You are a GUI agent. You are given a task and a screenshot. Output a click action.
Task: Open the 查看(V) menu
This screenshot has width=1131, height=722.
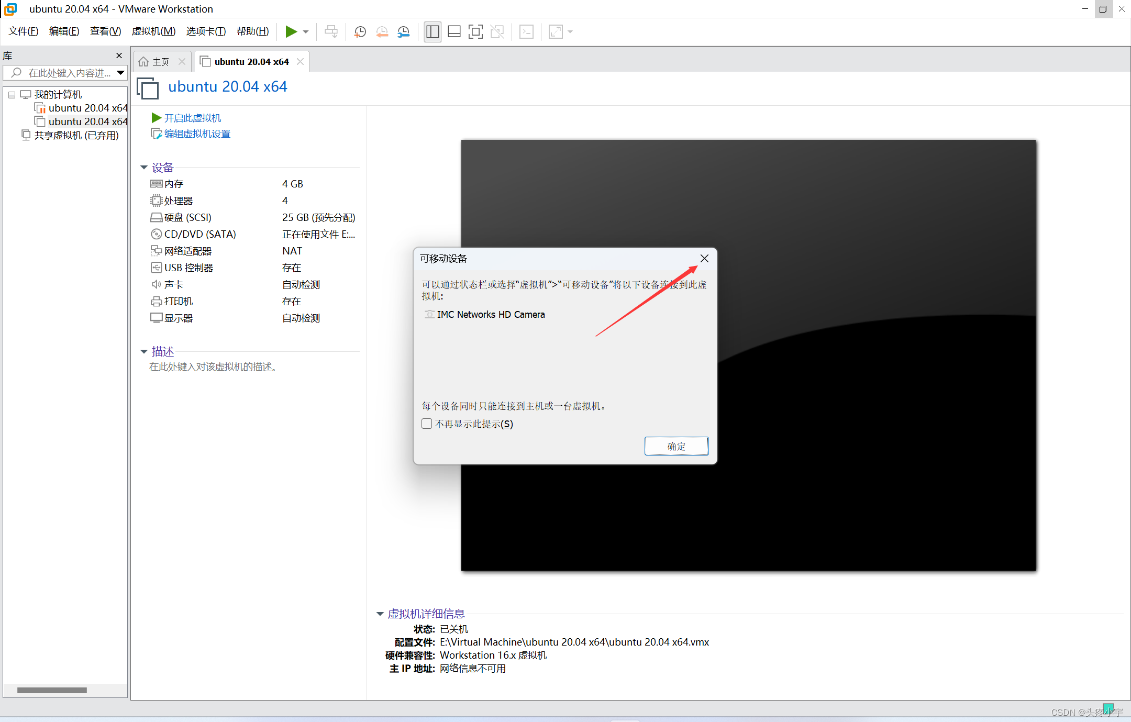[105, 31]
